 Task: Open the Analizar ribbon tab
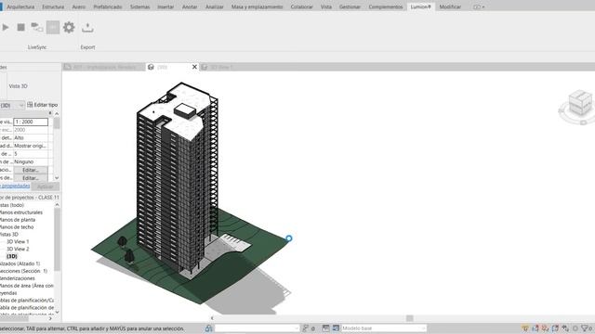tap(215, 6)
